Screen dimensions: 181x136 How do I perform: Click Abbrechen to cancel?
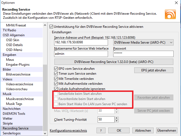coord(143,131)
